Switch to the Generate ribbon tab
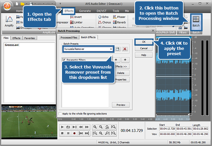Image resolution: width=212 pixels, height=146 pixels. (85, 11)
